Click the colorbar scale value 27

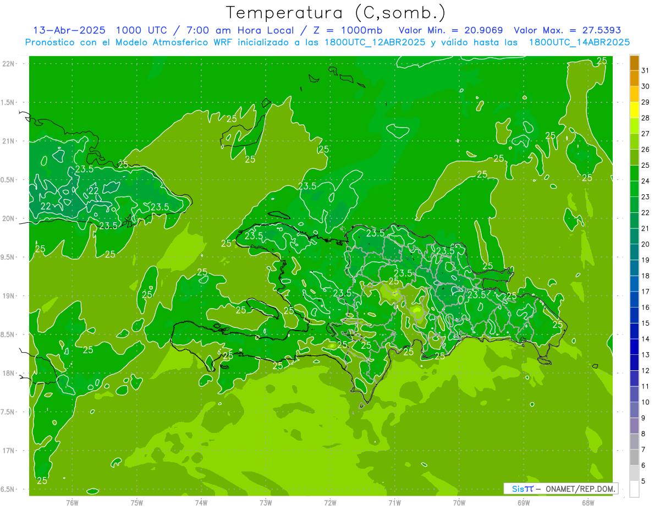645,134
